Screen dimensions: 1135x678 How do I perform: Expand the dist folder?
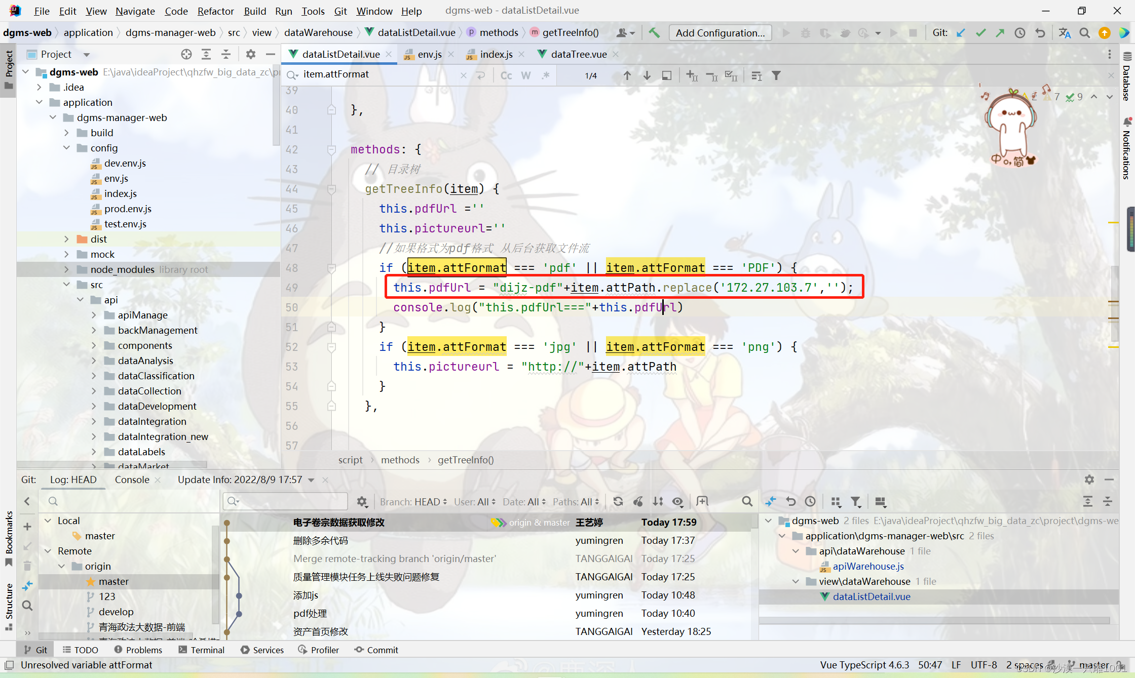click(x=66, y=239)
